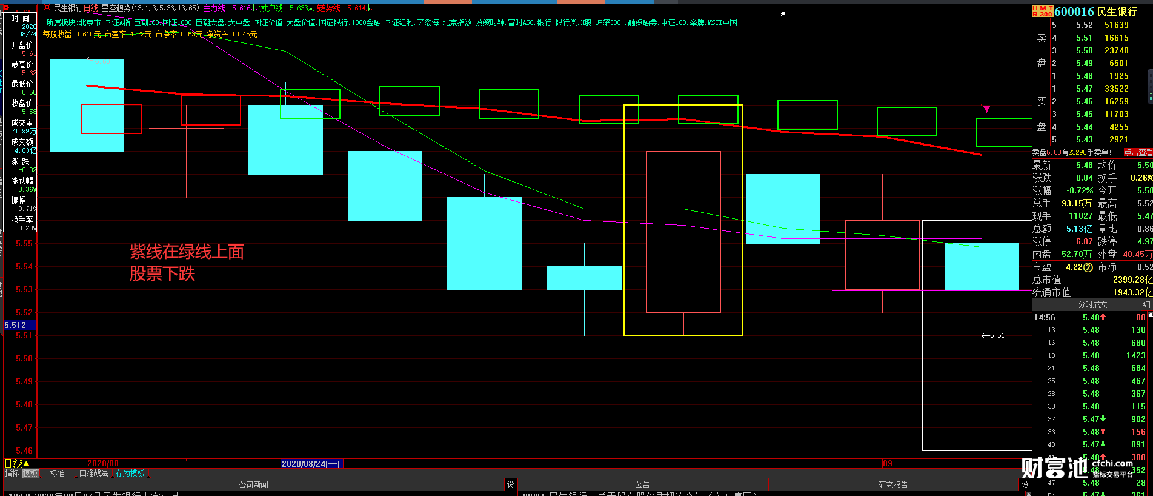Click the 09 month marker on the time axis
This screenshot has width=1153, height=496.
(x=887, y=464)
